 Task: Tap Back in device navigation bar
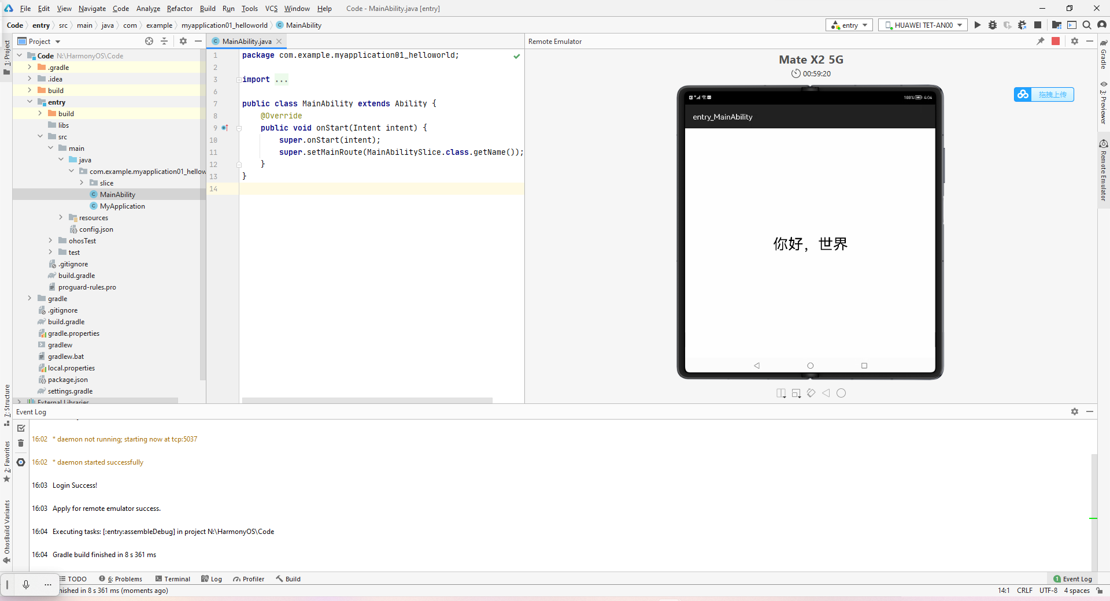click(x=757, y=366)
